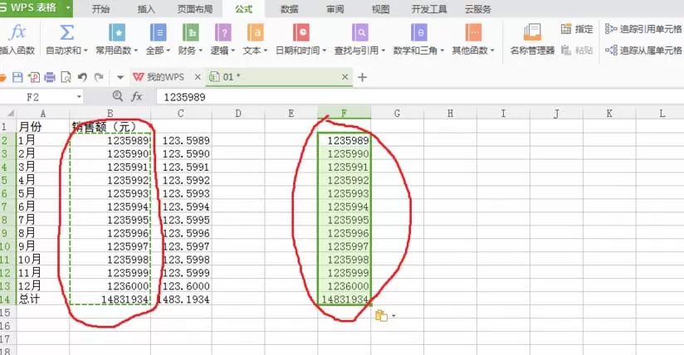Image resolution: width=684 pixels, height=355 pixels.
Task: Click the Print icon in quick toolbar
Action: pyautogui.click(x=50, y=77)
